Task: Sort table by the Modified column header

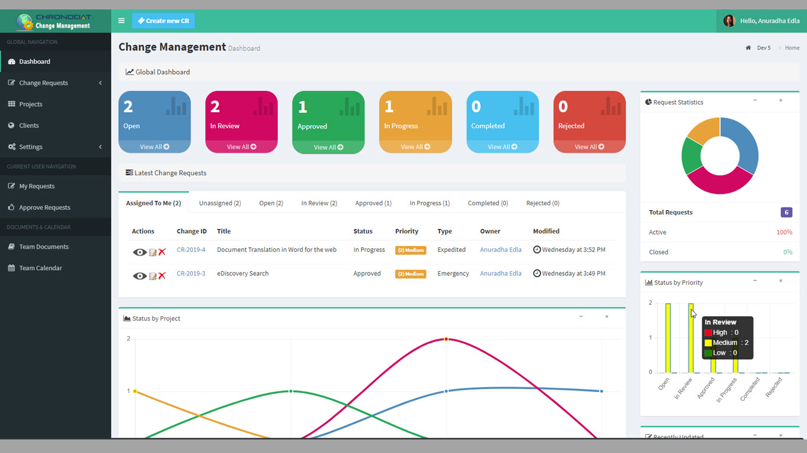Action: [x=546, y=231]
